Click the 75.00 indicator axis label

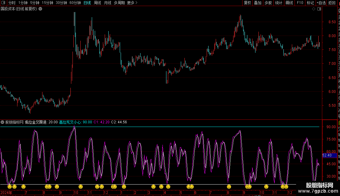(331, 139)
